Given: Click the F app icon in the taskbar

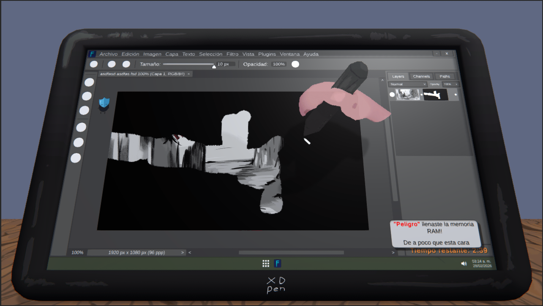Looking at the screenshot, I should pyautogui.click(x=278, y=264).
